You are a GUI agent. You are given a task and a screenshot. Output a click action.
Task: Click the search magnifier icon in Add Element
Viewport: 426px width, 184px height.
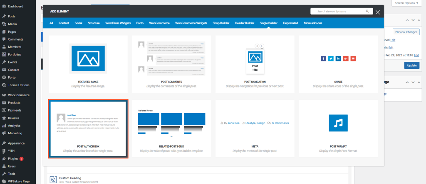coord(367,12)
